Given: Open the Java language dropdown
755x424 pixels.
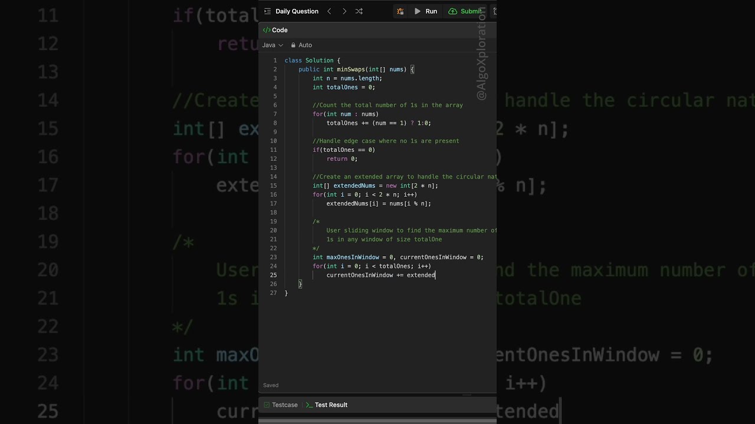Looking at the screenshot, I should point(273,45).
